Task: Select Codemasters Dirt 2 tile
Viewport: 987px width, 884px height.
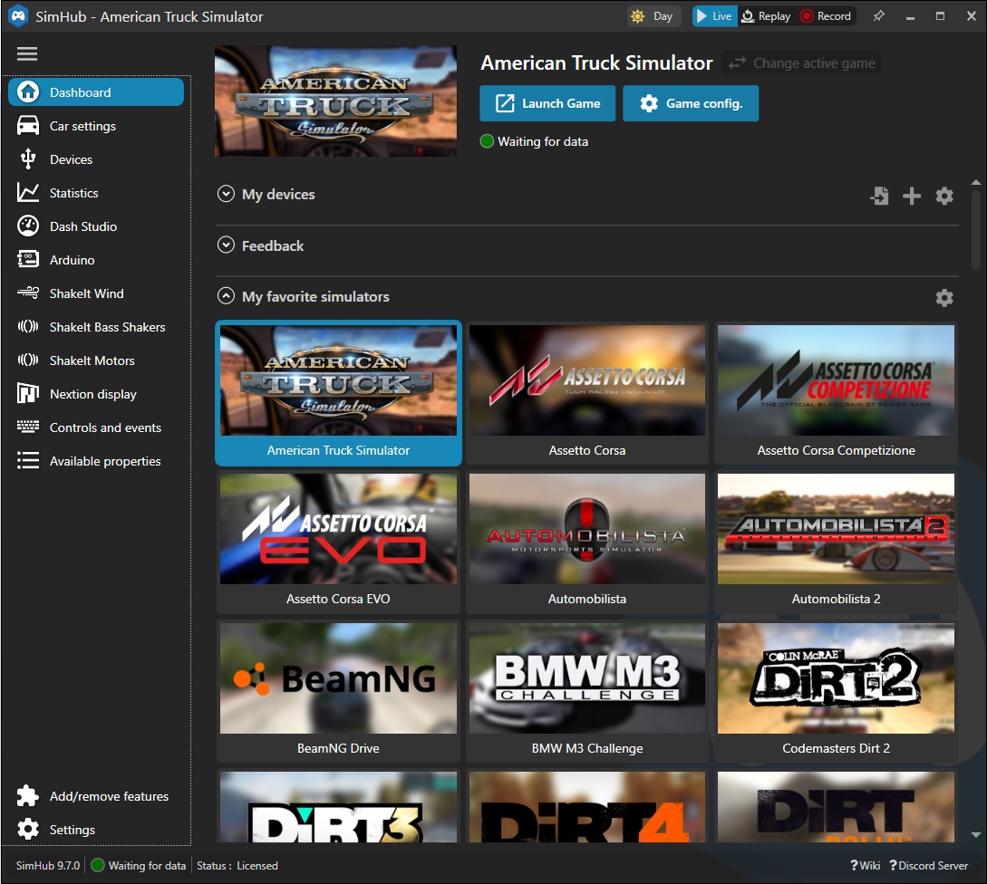Action: [x=836, y=691]
